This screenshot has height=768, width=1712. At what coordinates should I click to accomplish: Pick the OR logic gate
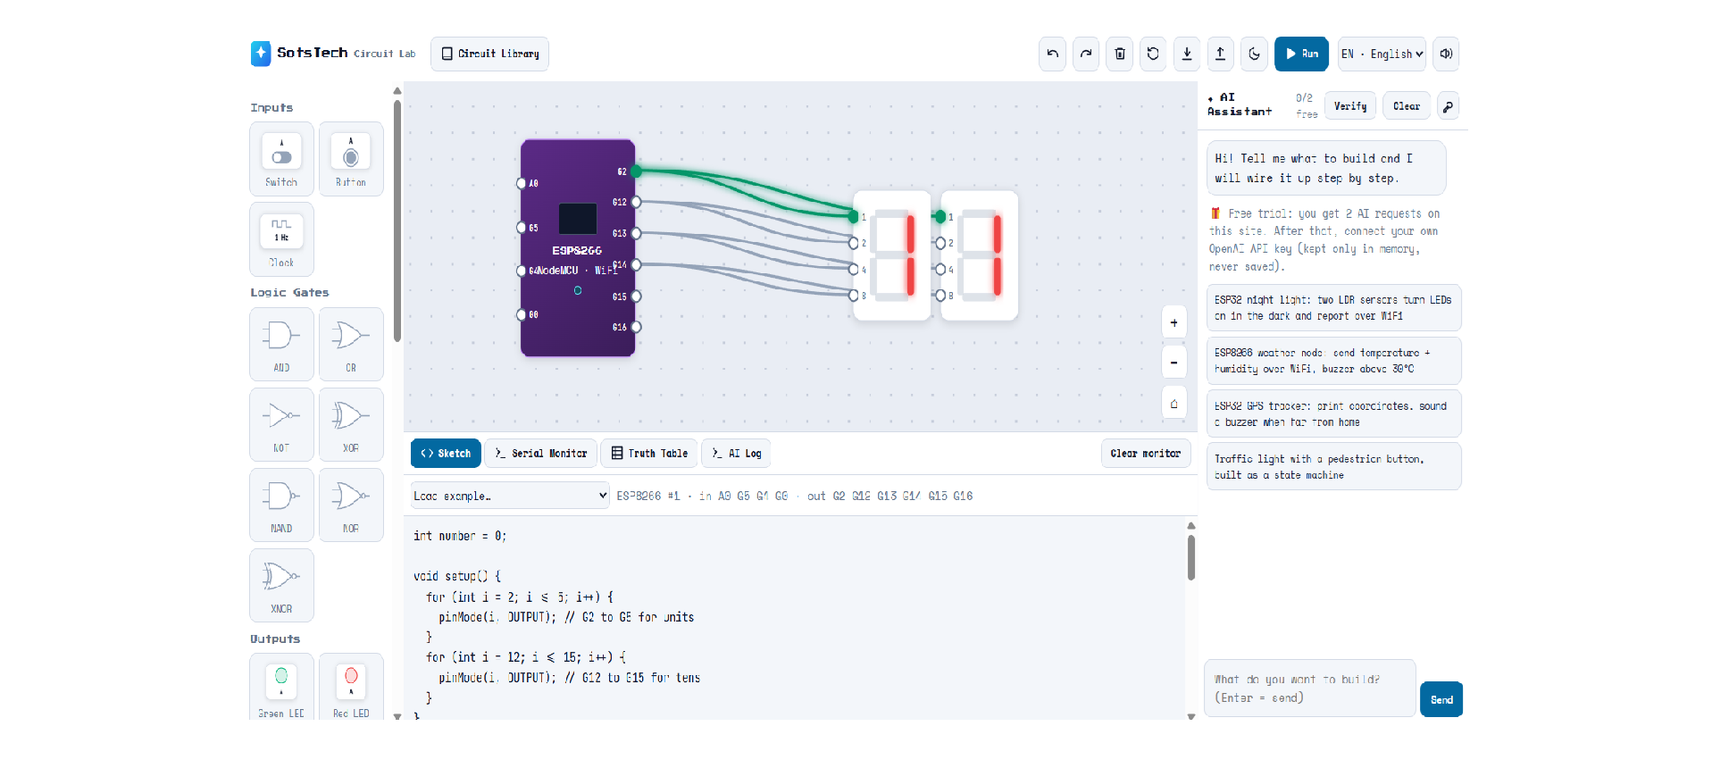pyautogui.click(x=351, y=344)
